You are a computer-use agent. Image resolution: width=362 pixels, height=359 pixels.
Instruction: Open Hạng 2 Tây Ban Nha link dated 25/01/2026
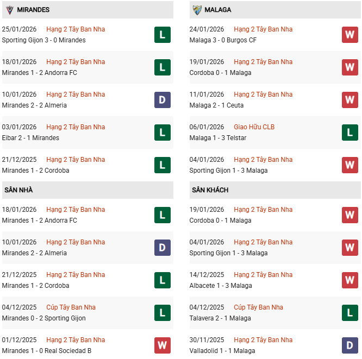click(76, 29)
